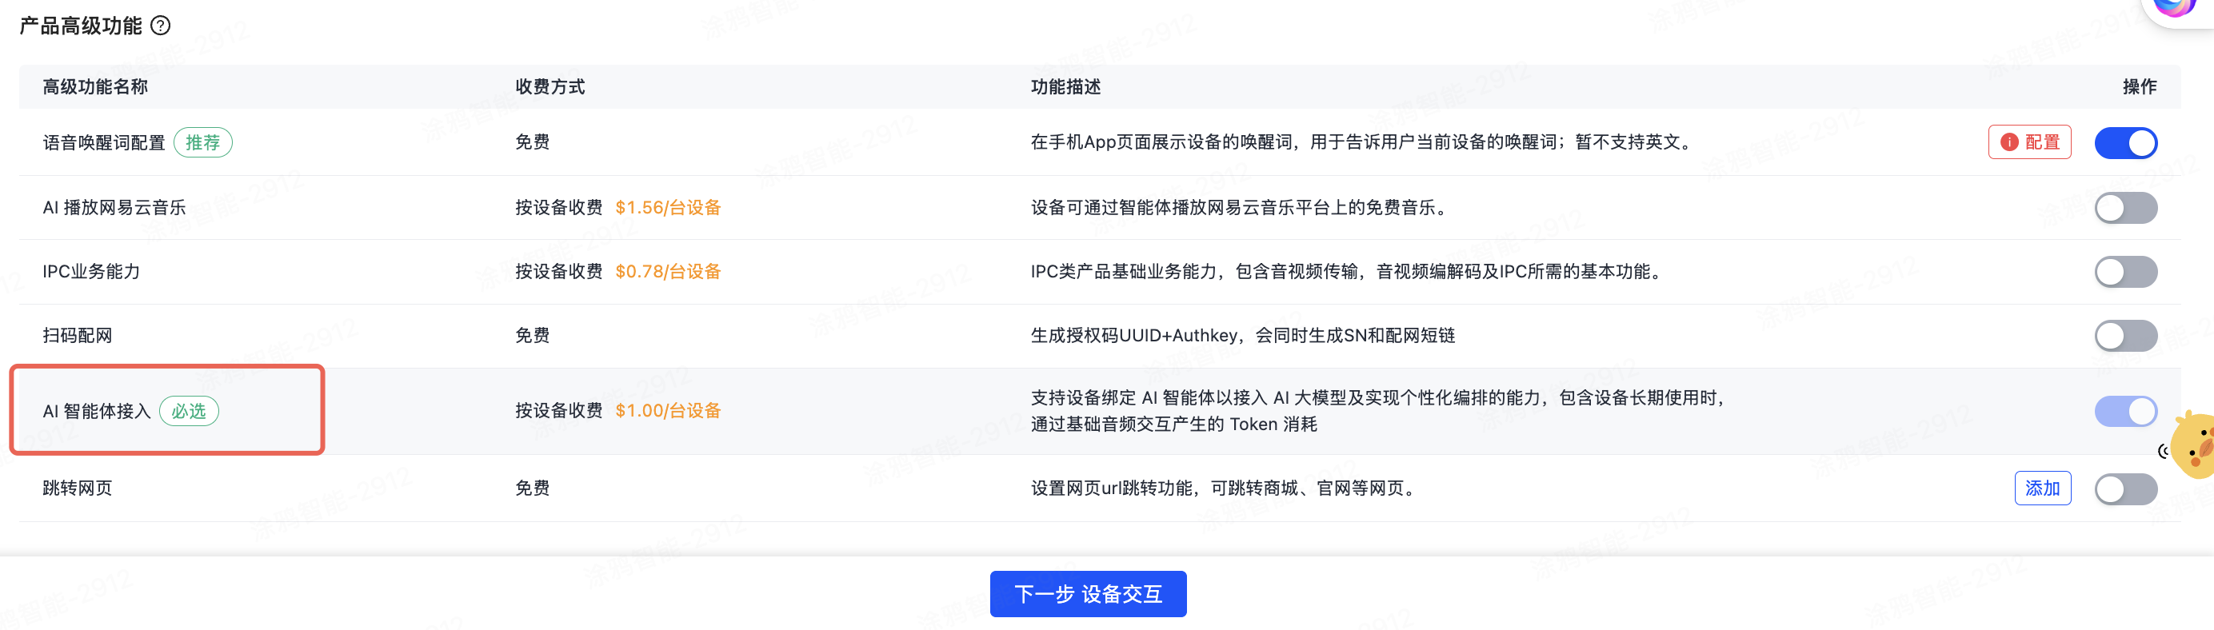
Task: Click the $1.00/台设备 price
Action: point(668,411)
